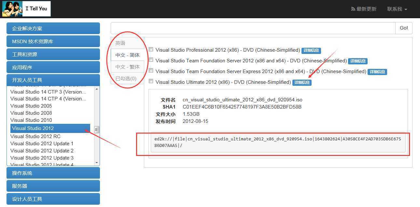Select Visual Studio 2012 RC entry
The height and width of the screenshot is (207, 420).
click(x=35, y=136)
